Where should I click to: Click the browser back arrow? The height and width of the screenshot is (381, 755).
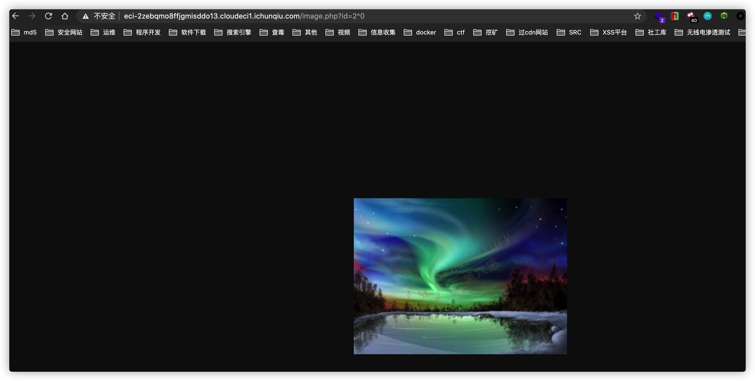[15, 16]
